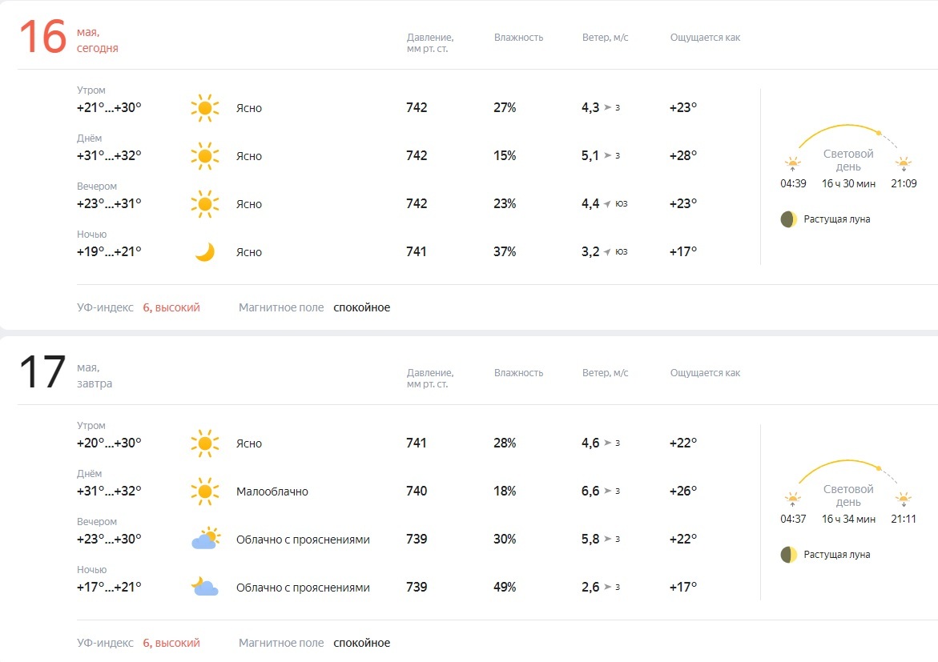Click the daylight arc above '16 ч 30 мин'
The height and width of the screenshot is (662, 938).
(841, 126)
